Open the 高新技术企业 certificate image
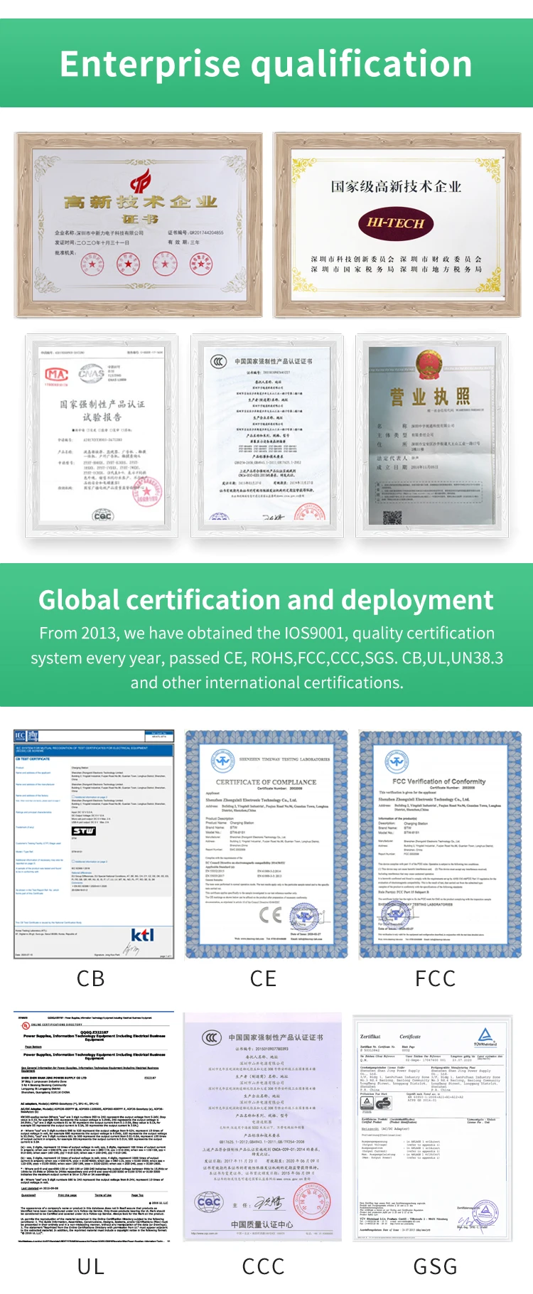 pos(139,225)
